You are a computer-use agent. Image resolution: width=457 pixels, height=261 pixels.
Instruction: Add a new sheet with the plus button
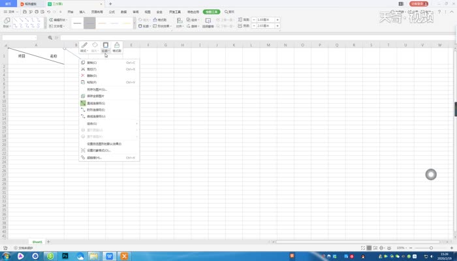48,242
